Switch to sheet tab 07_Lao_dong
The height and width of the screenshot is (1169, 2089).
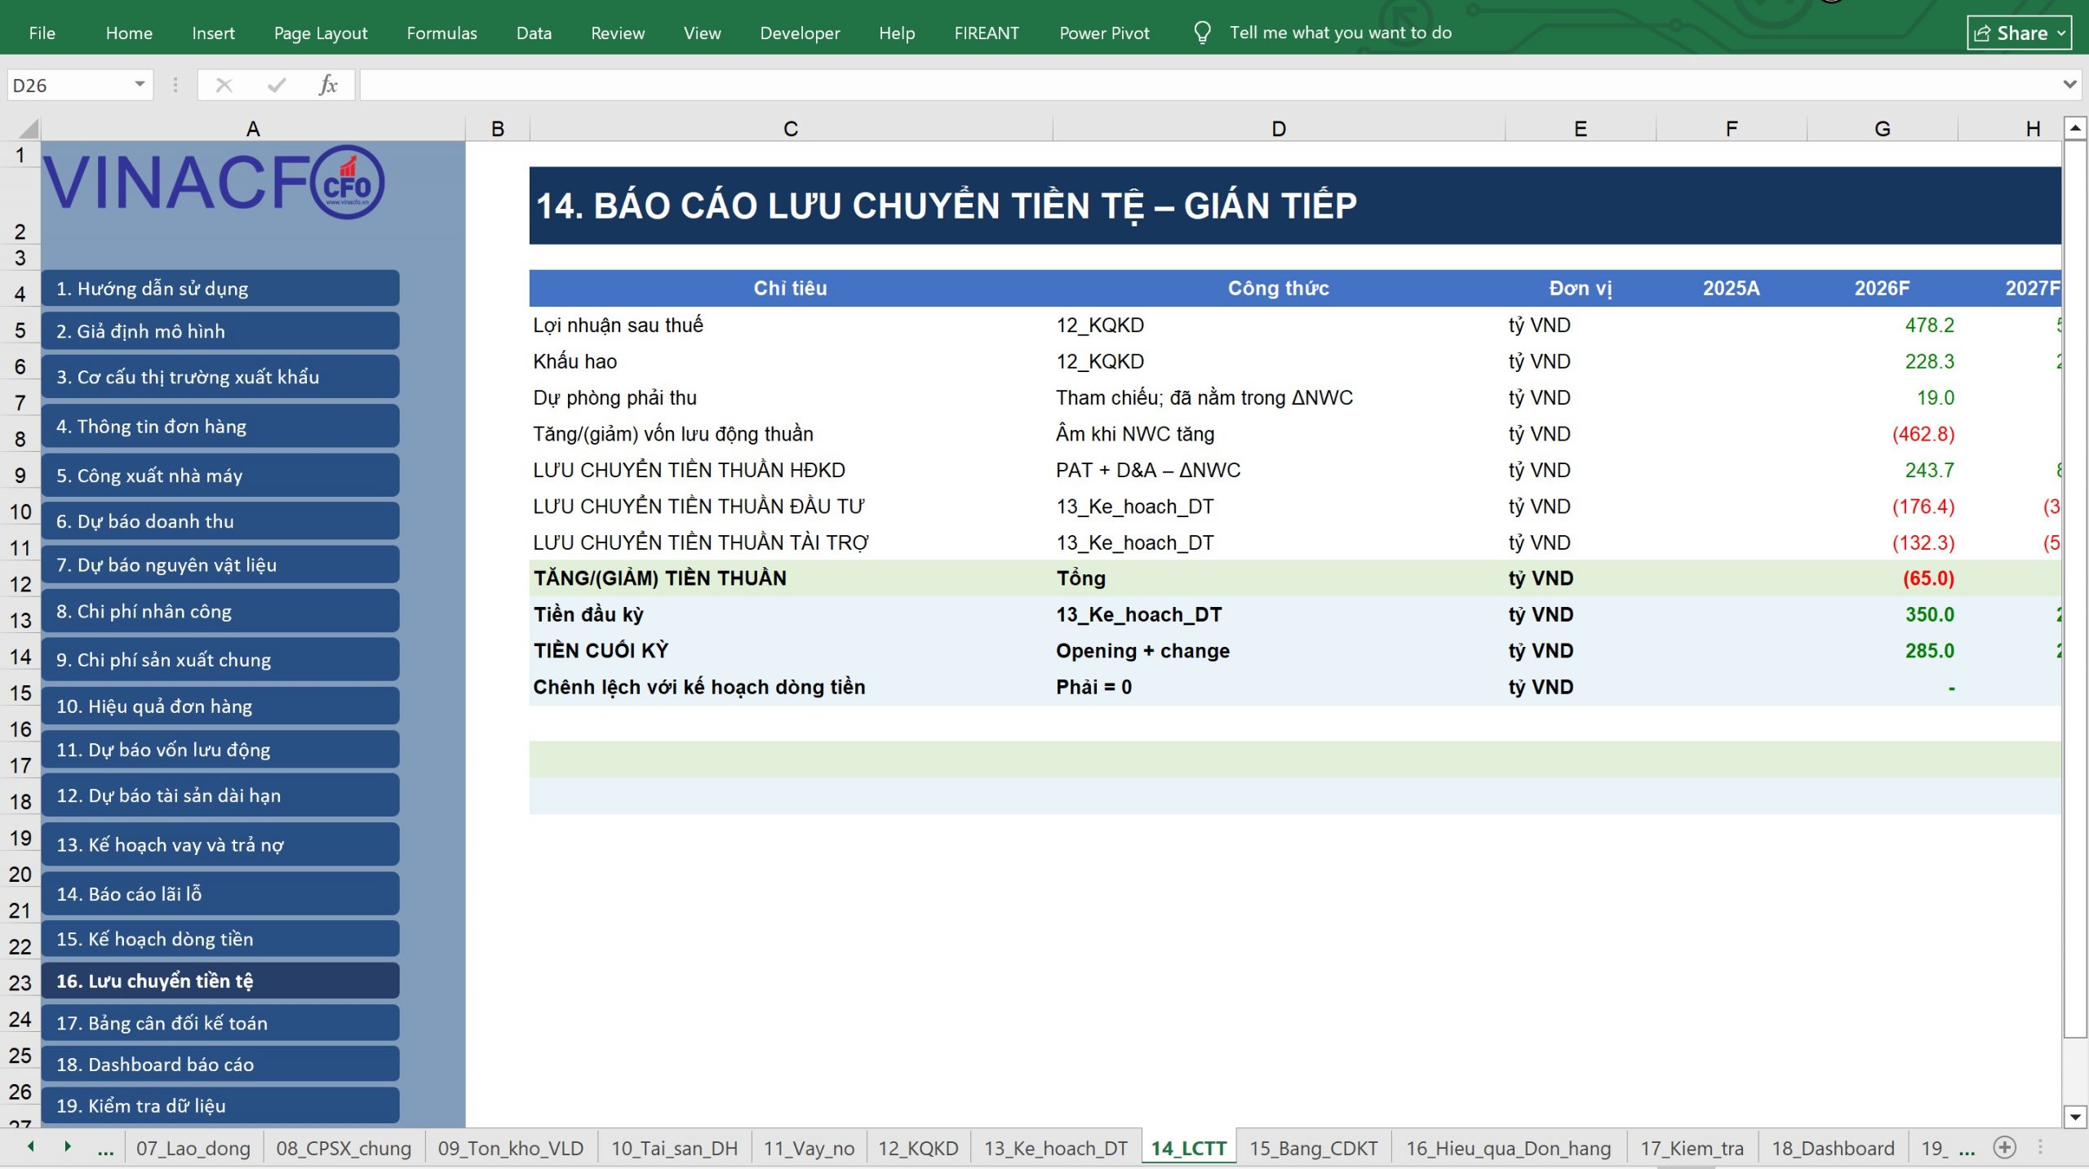pyautogui.click(x=193, y=1148)
